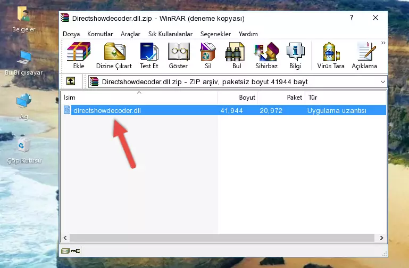
Task: Click the Ekle (Add) toolbar icon
Action: point(79,55)
